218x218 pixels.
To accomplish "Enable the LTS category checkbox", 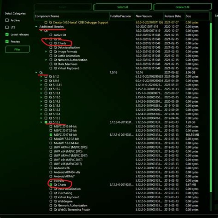I will pos(7,27).
